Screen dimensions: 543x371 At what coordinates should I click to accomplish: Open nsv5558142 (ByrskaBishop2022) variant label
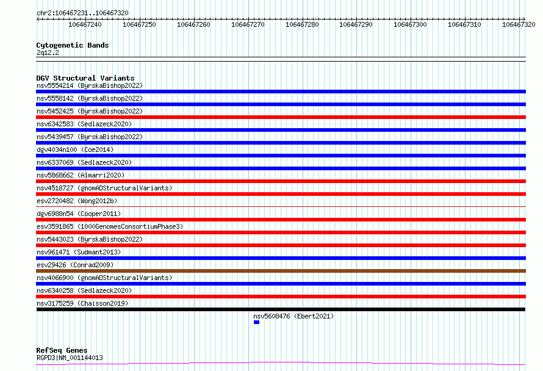point(90,98)
